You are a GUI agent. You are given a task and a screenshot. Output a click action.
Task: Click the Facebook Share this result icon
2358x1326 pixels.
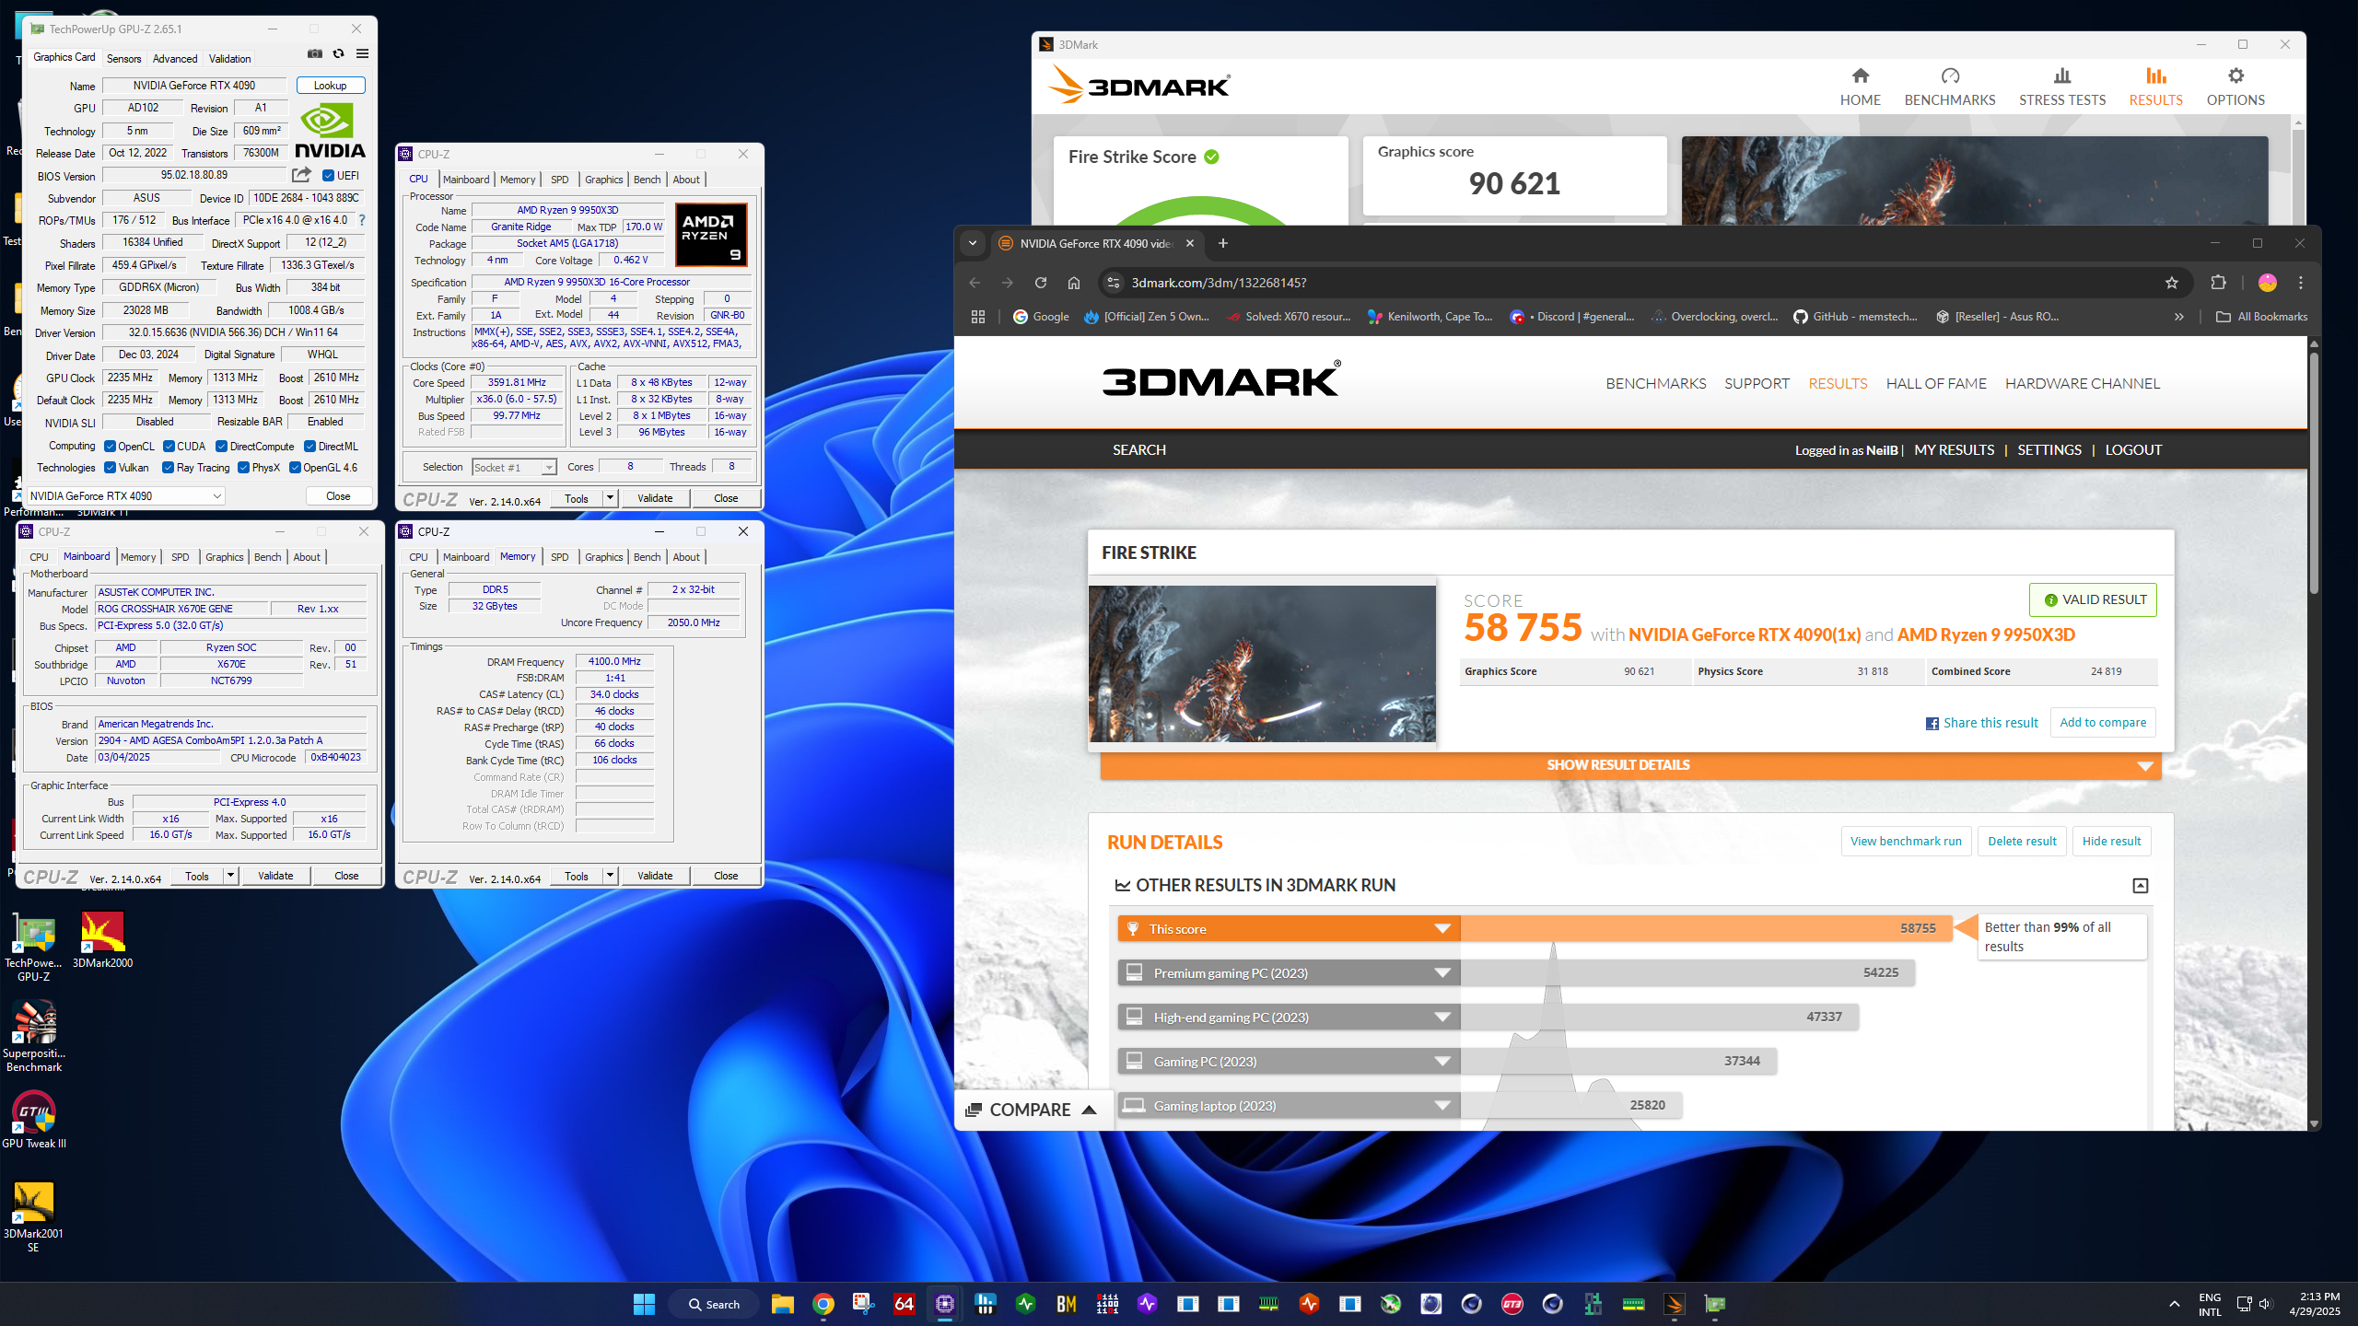click(1932, 724)
